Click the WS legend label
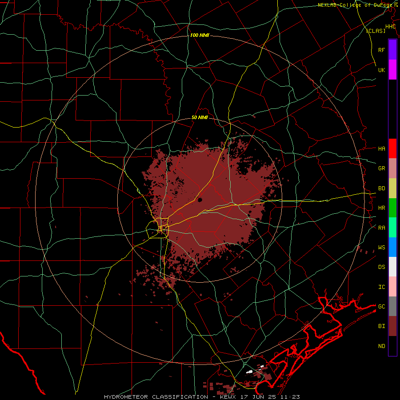The image size is (400, 400). coord(381,247)
